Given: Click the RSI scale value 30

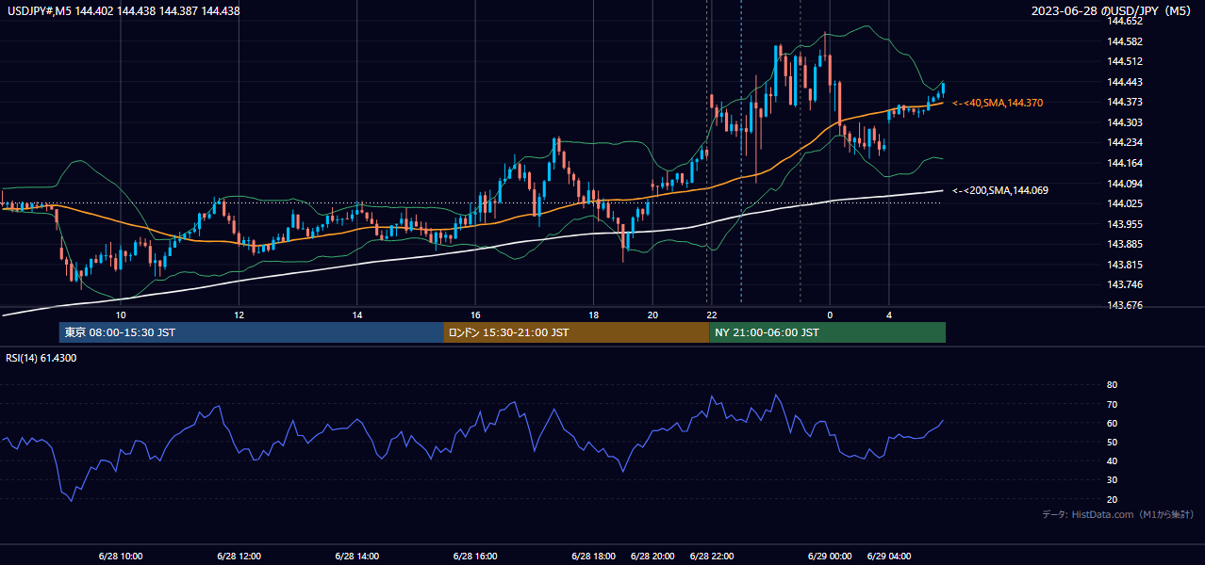Looking at the screenshot, I should pos(1112,480).
